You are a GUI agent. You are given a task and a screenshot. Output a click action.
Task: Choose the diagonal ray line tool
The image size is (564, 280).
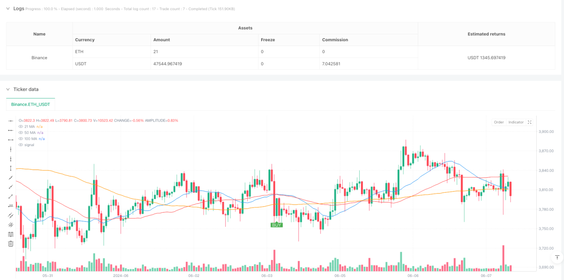[x=11, y=187]
